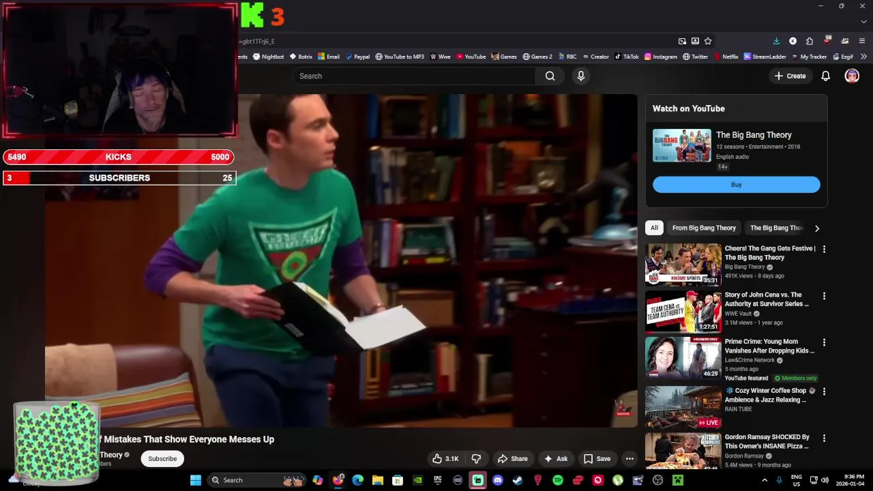Open the picture-in-picture icon in address bar
Screen dimensions: 873x491
click(x=682, y=41)
